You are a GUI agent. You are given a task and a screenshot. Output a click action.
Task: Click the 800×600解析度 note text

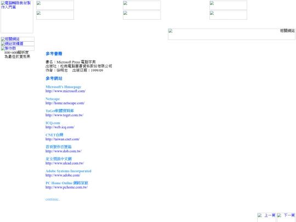coord(16,53)
